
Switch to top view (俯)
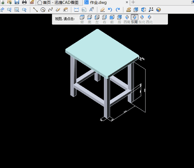tap(82, 18)
